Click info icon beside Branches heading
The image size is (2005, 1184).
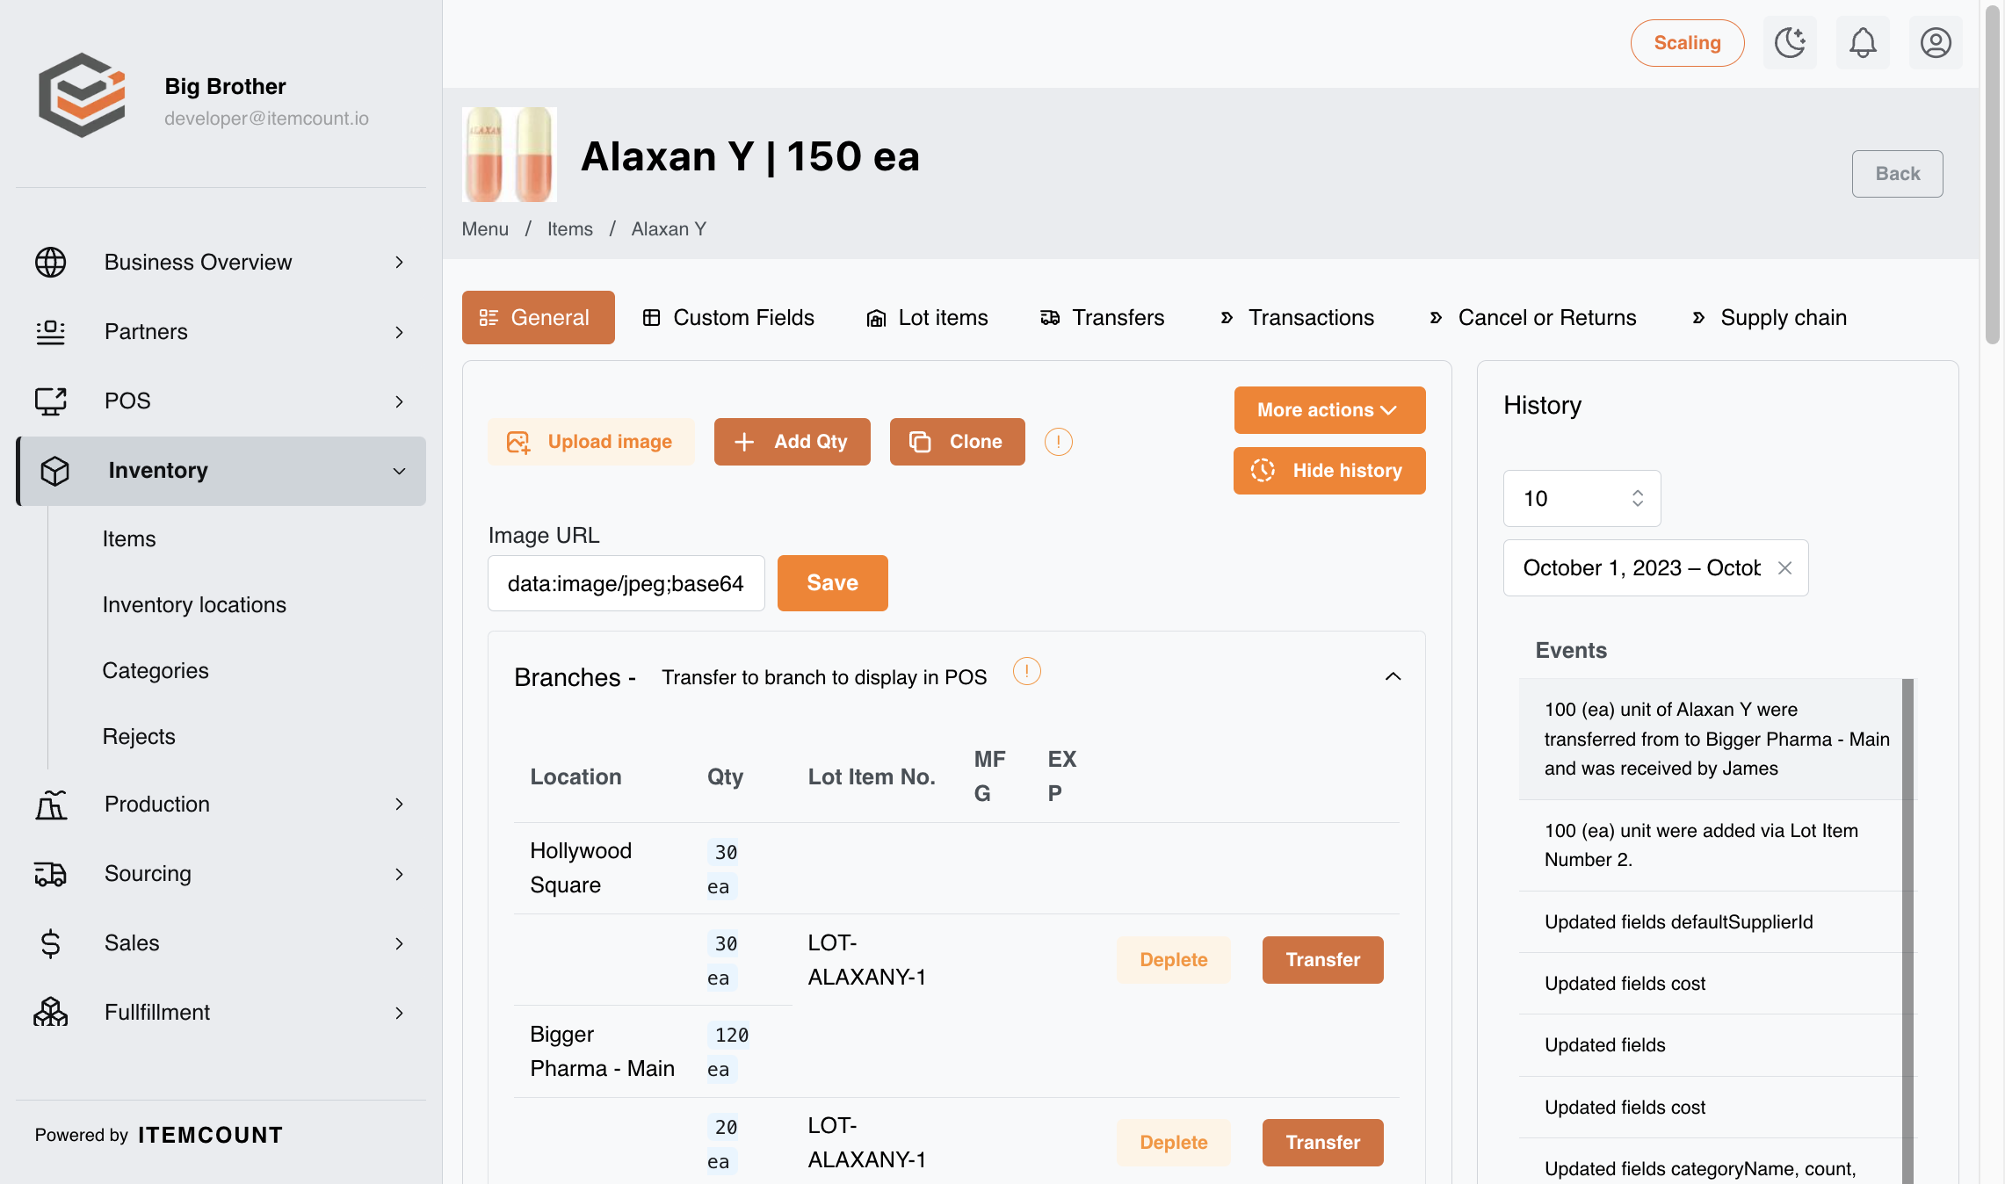pos(1026,672)
